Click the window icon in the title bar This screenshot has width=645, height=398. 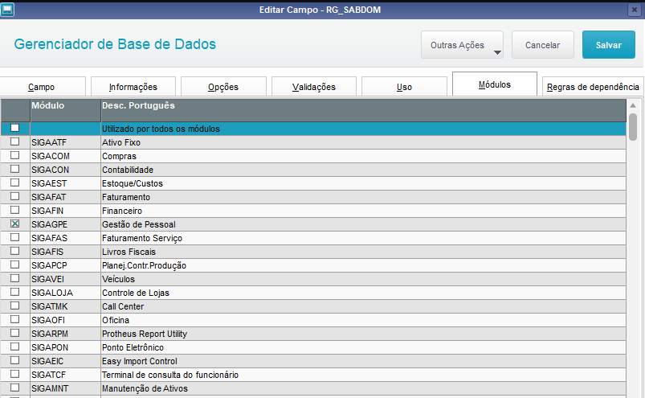point(7,10)
